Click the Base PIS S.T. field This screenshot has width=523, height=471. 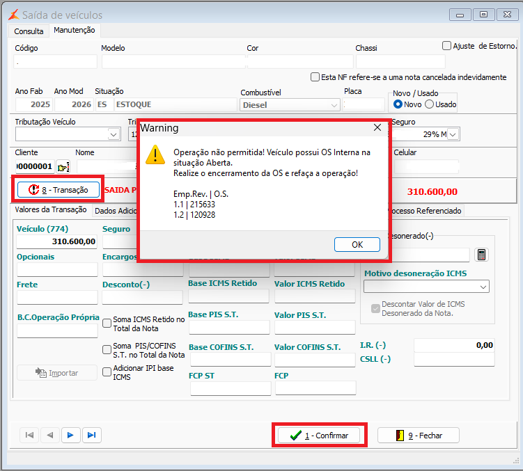229,327
